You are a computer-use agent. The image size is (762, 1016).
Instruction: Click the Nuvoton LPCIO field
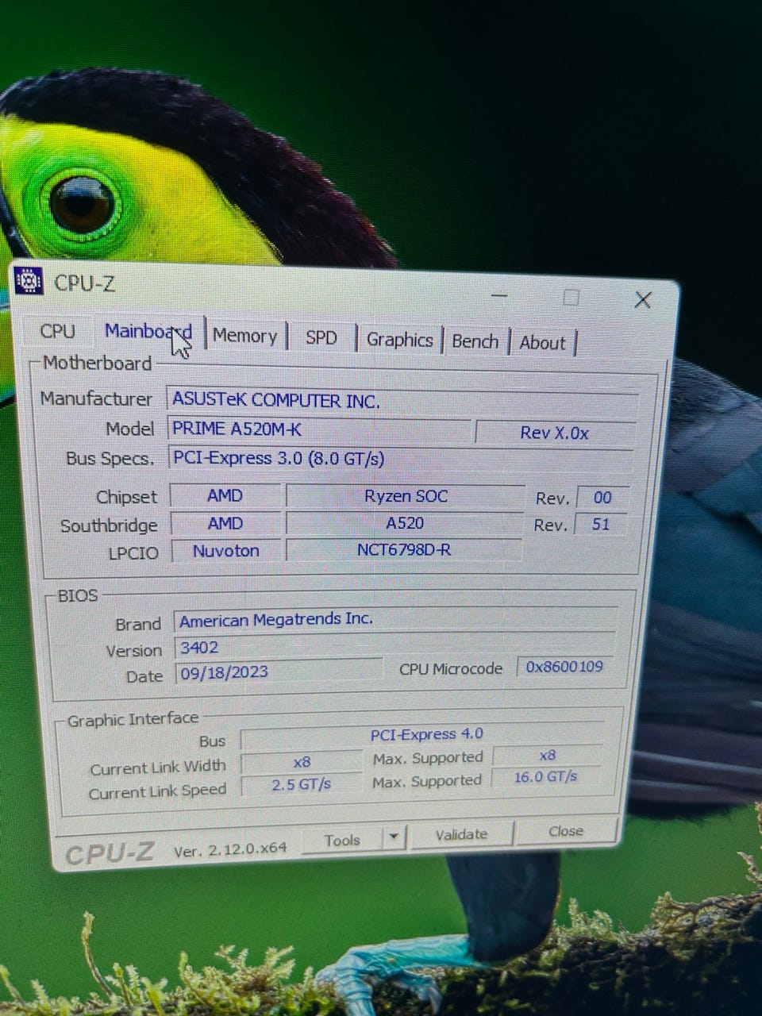[x=226, y=550]
